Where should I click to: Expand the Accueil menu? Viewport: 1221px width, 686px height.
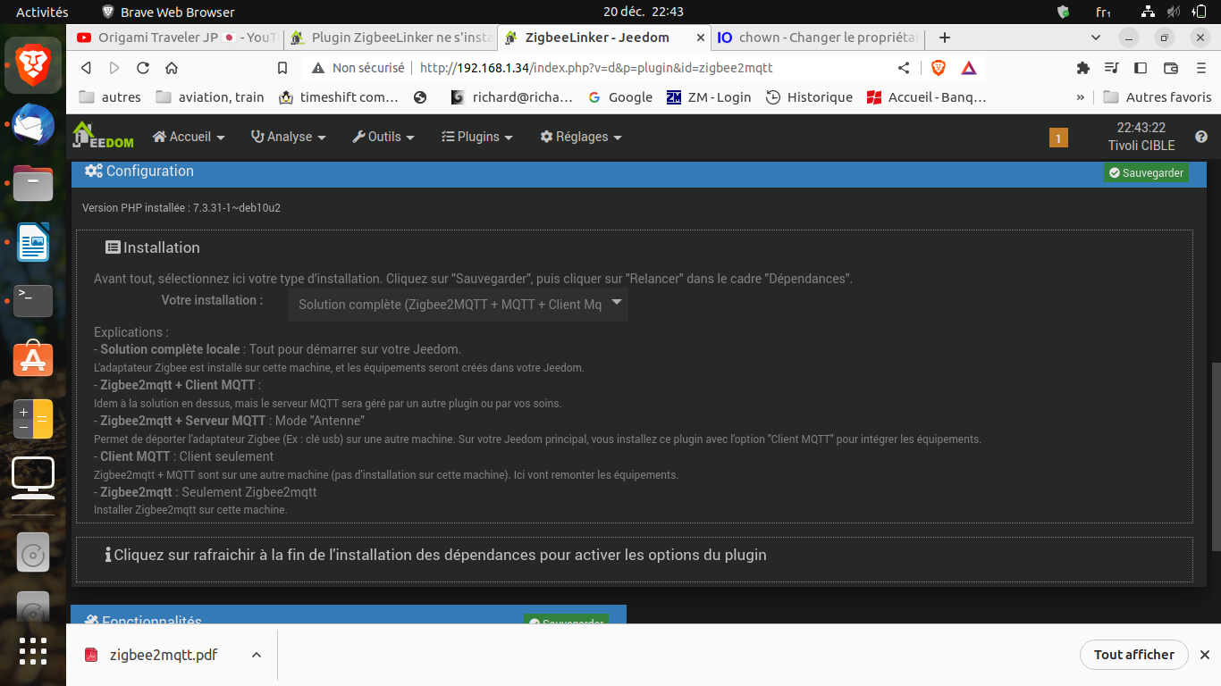tap(189, 137)
